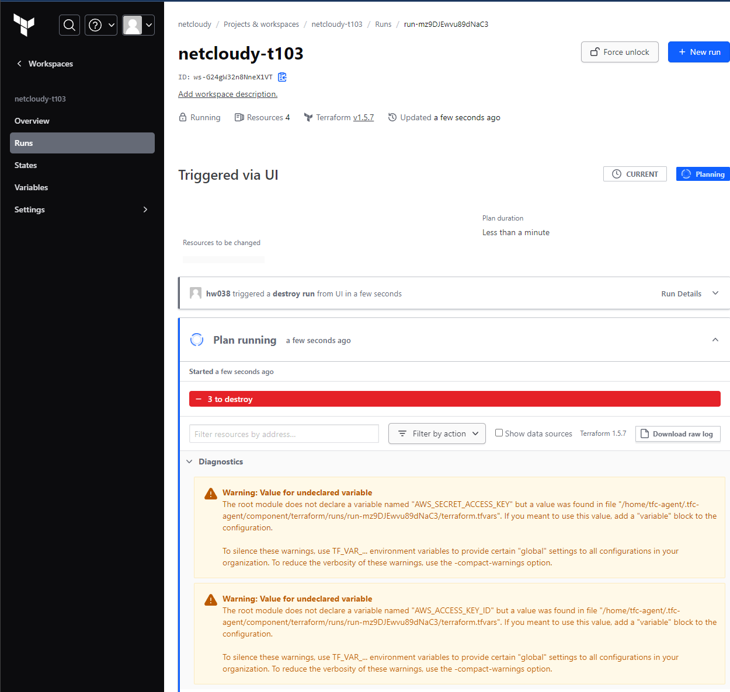Click the Terraform version icon
Screen dimensions: 730x692
[x=308, y=117]
